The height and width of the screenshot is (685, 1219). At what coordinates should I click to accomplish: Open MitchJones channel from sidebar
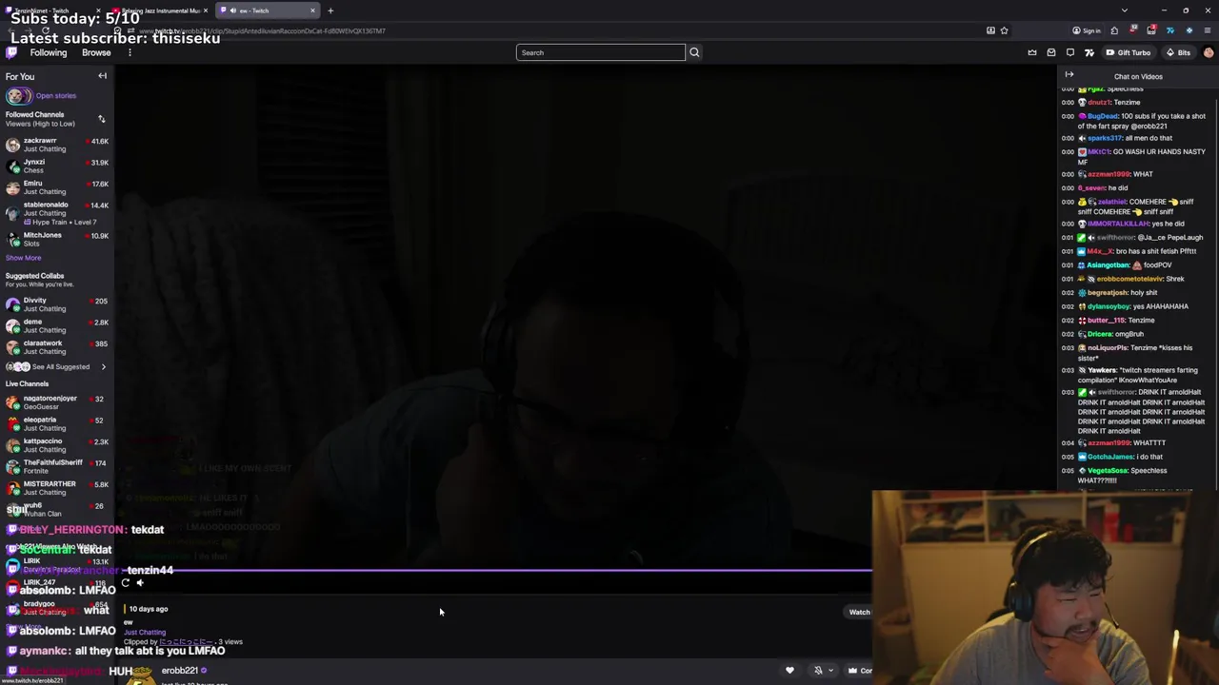click(x=57, y=239)
